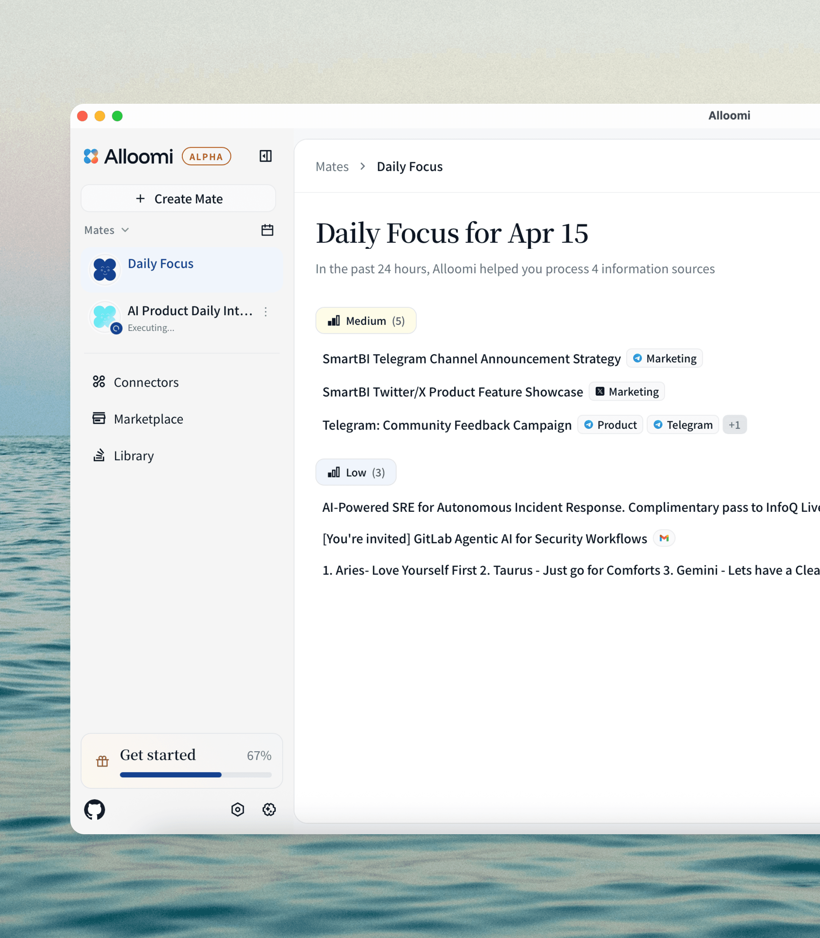Select Daily Focus in the Mates list
820x938 pixels.
(x=182, y=269)
